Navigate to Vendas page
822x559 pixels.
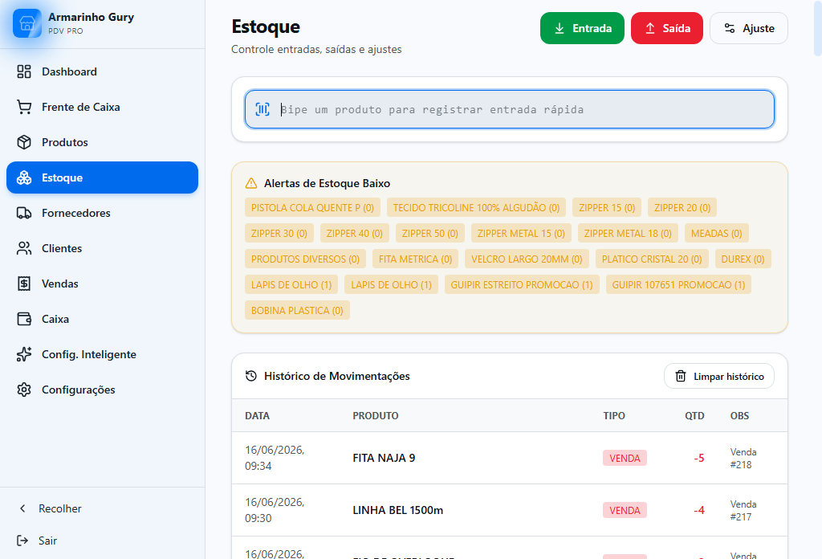point(102,284)
